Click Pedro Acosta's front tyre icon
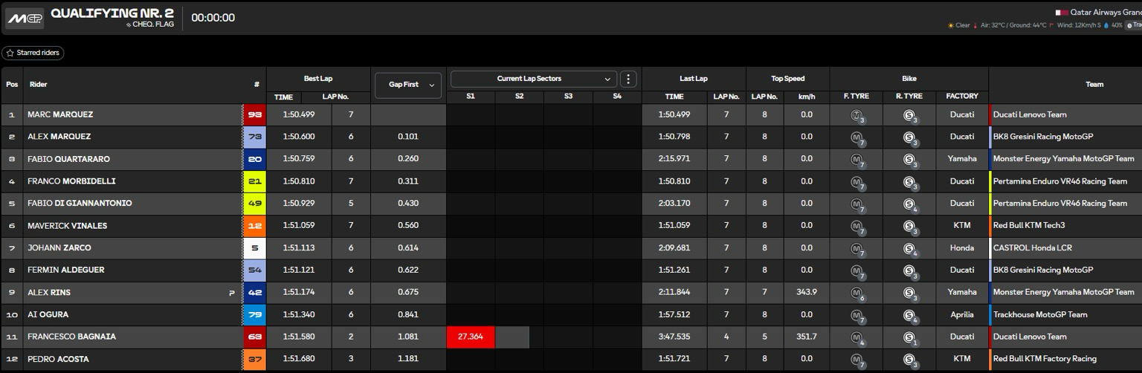 click(857, 360)
